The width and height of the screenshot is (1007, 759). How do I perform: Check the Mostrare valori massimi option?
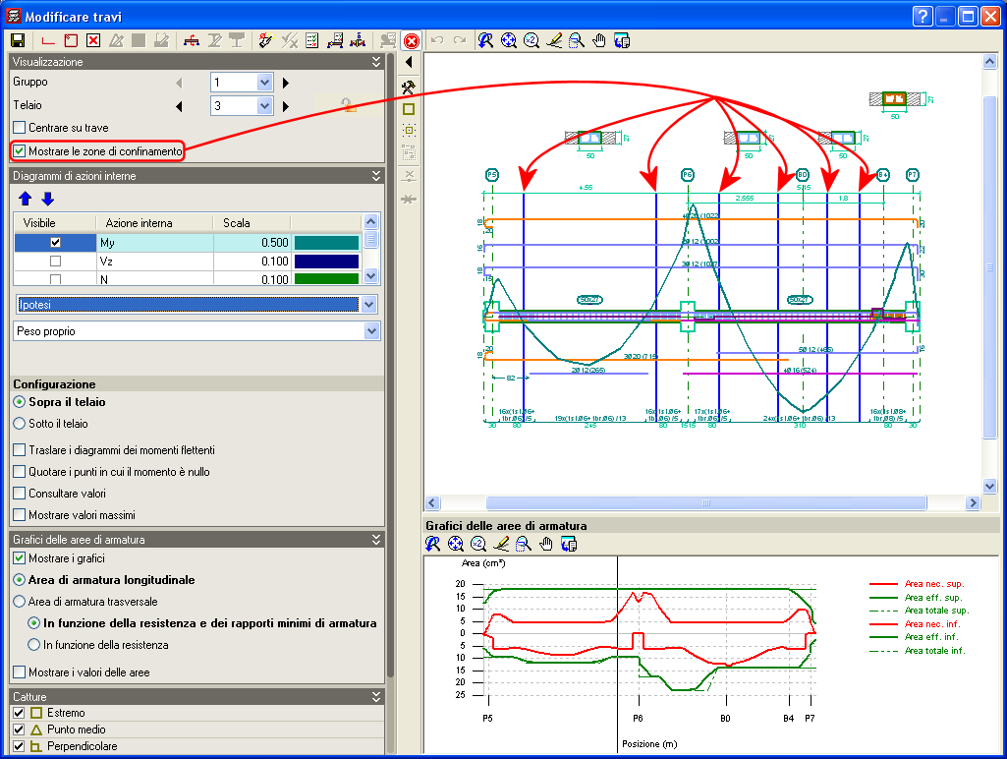pos(20,515)
